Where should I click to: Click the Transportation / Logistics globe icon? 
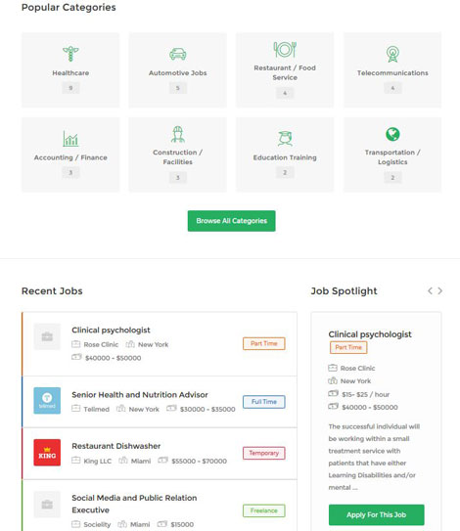[x=392, y=134]
